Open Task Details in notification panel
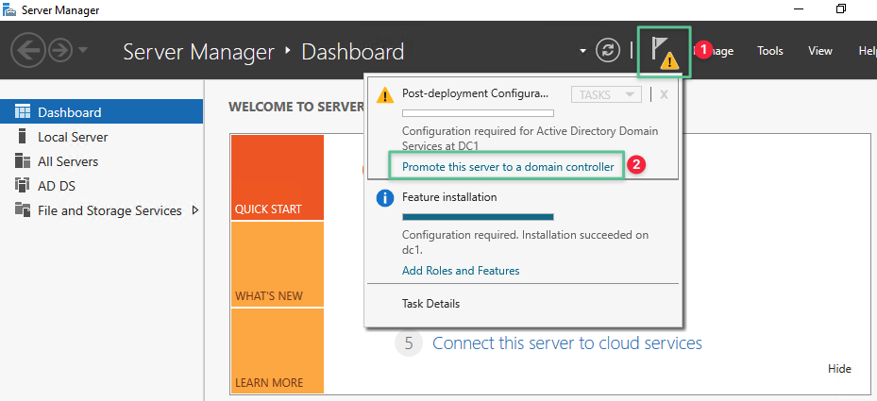This screenshot has width=877, height=401. coord(430,304)
